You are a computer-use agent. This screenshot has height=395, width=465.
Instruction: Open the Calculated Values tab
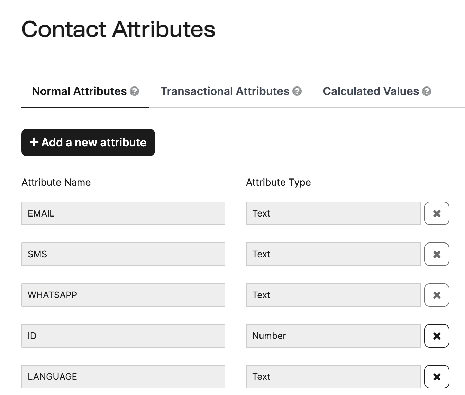[x=371, y=91]
